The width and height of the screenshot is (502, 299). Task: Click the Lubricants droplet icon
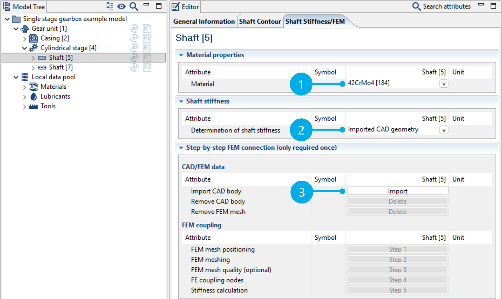pyautogui.click(x=34, y=96)
